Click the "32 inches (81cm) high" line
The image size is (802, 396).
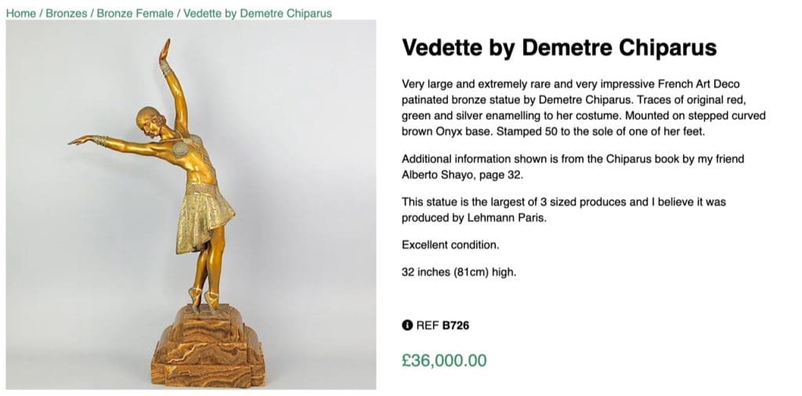459,272
